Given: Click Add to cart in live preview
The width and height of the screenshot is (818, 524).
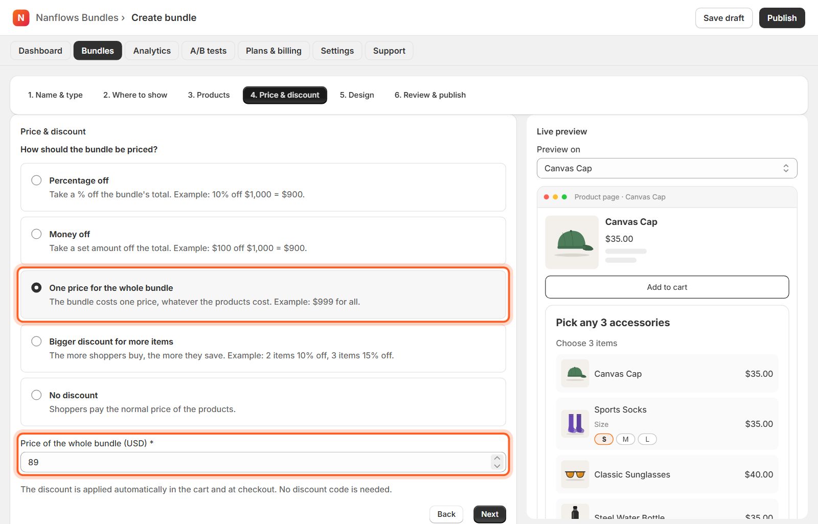Looking at the screenshot, I should (667, 287).
